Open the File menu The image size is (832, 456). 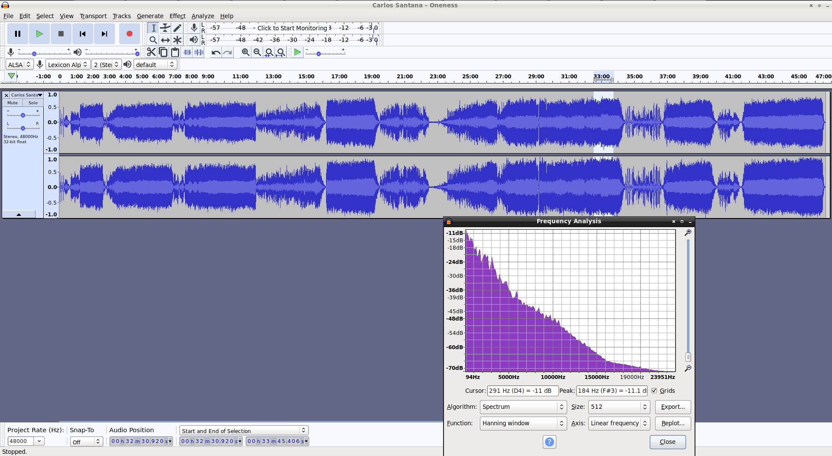[8, 16]
